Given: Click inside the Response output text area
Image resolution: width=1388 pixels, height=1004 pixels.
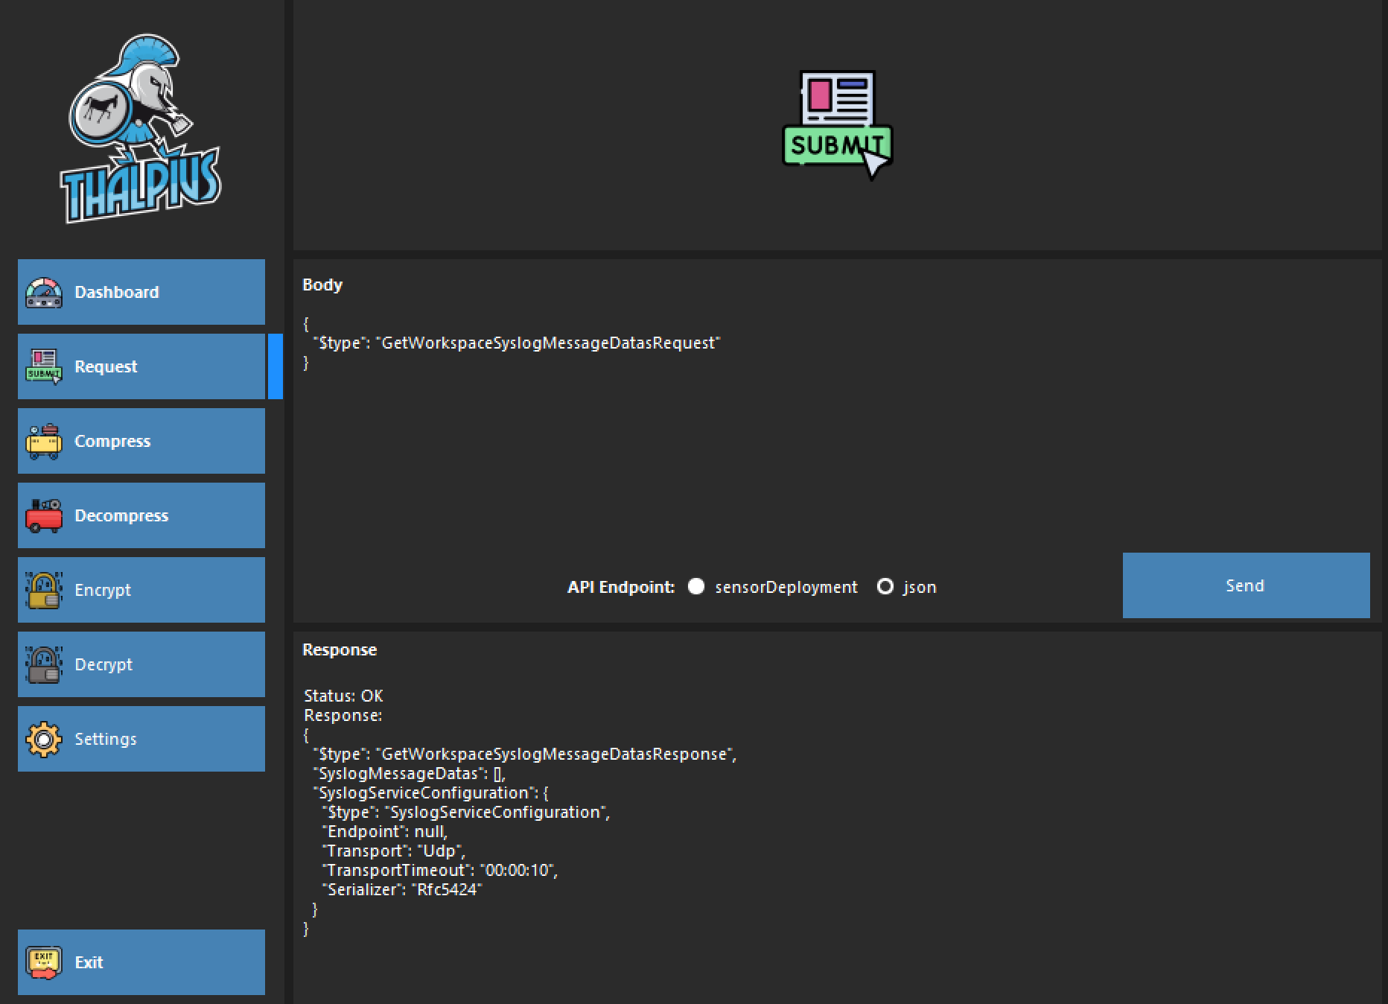Looking at the screenshot, I should point(819,819).
